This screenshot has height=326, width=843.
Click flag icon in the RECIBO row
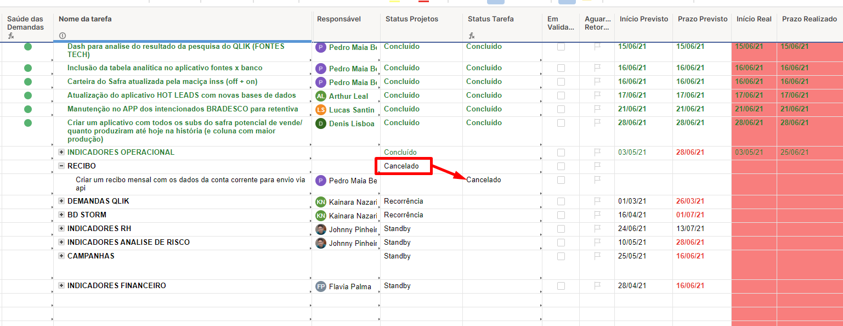click(x=597, y=166)
